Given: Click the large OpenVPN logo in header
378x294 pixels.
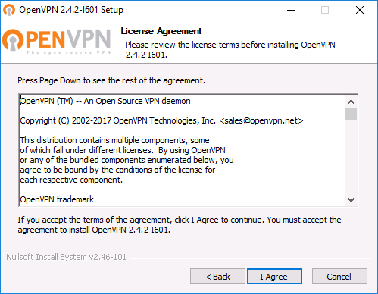Looking at the screenshot, I should 57,40.
